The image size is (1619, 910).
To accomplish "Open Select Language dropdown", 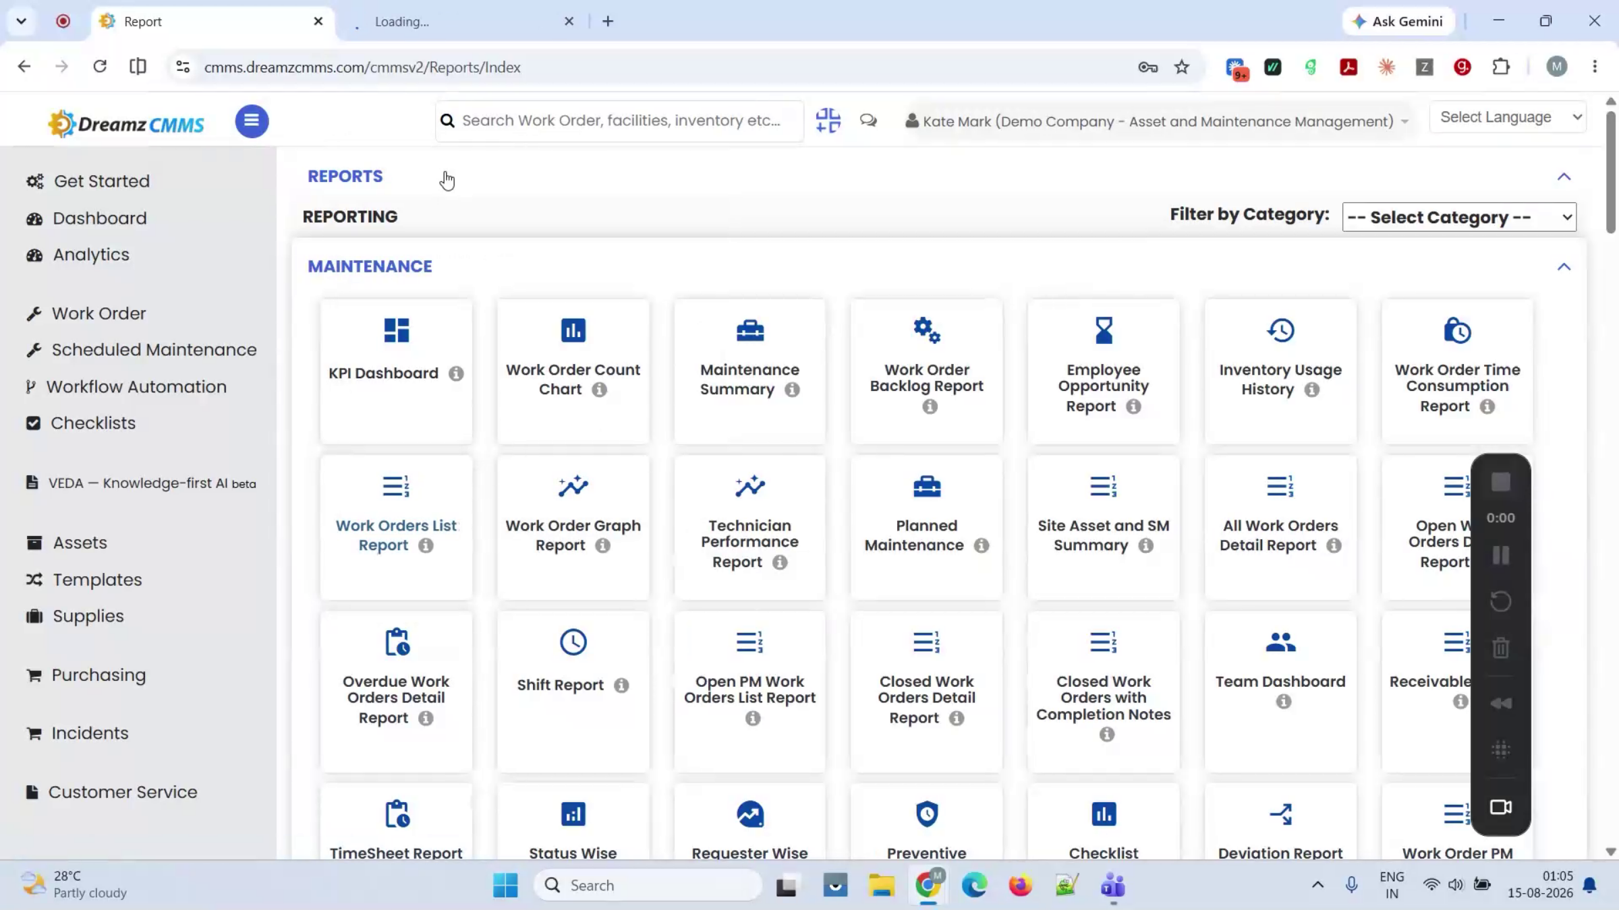I will (1507, 117).
